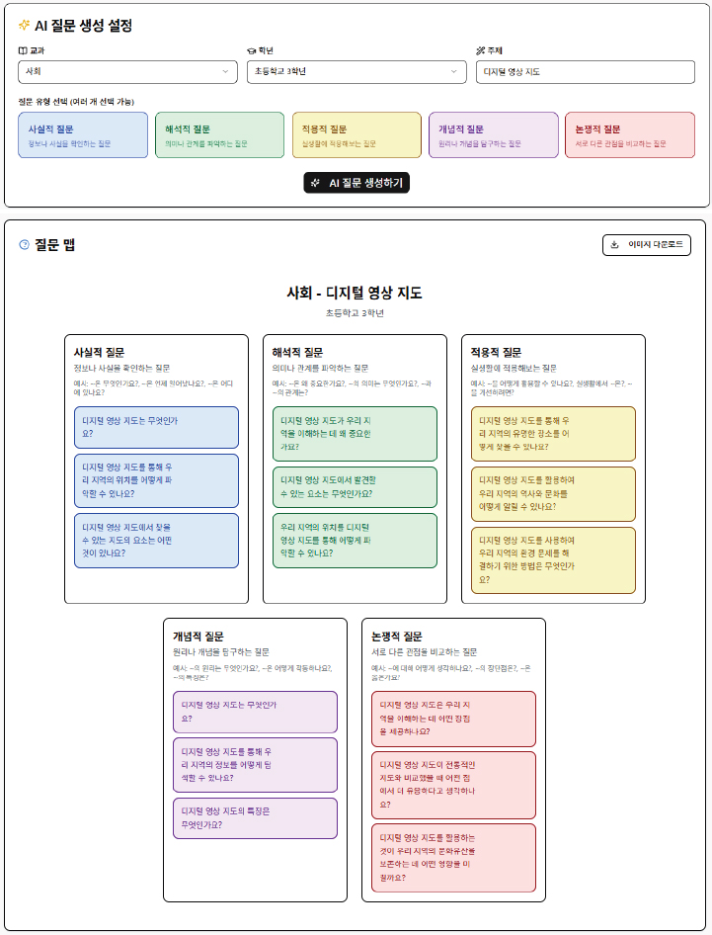Expand the 학년 dropdown showing 초등학교 3학년

coord(356,71)
